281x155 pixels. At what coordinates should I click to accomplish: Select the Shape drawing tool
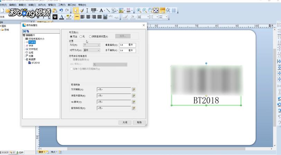tap(114, 10)
